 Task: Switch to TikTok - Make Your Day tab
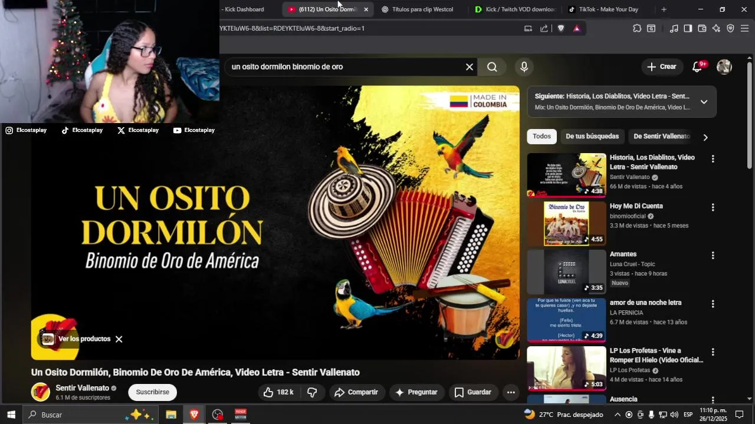click(608, 9)
